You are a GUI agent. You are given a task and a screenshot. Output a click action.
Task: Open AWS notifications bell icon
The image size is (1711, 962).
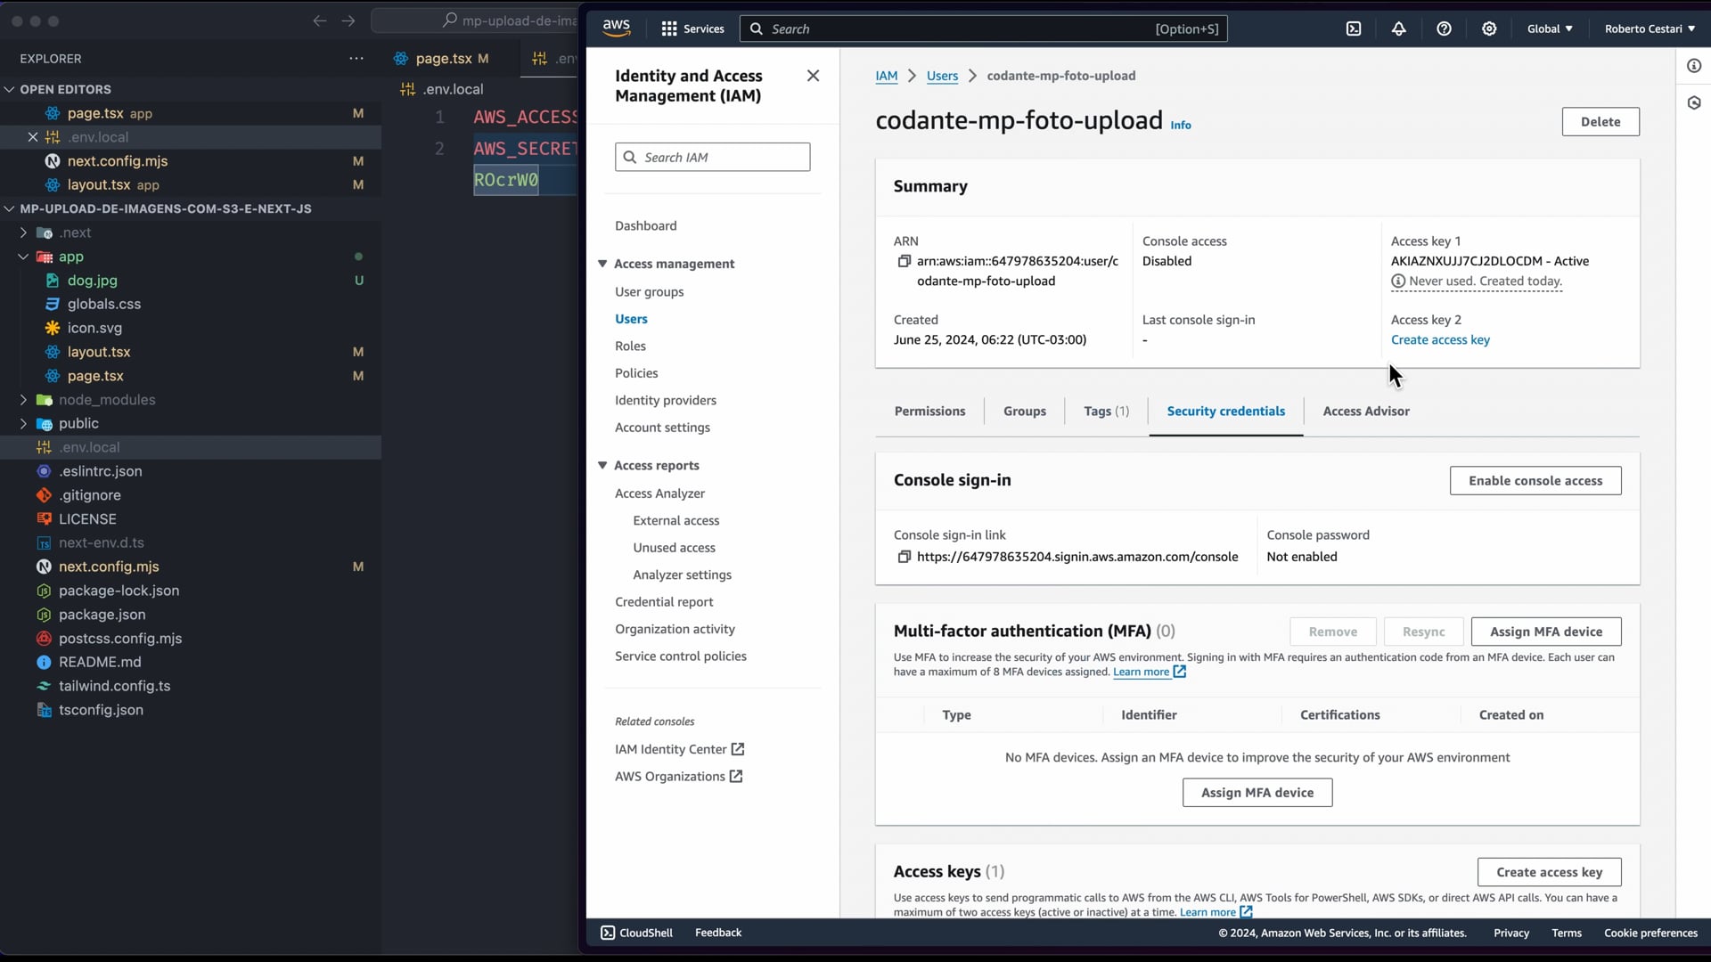pos(1398,29)
